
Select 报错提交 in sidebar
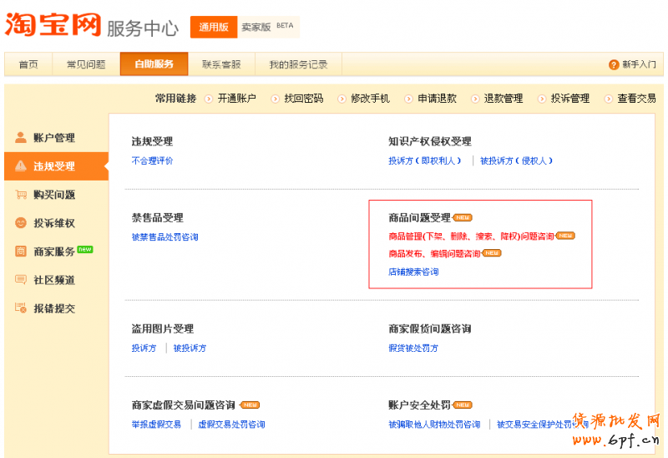pyautogui.click(x=56, y=308)
